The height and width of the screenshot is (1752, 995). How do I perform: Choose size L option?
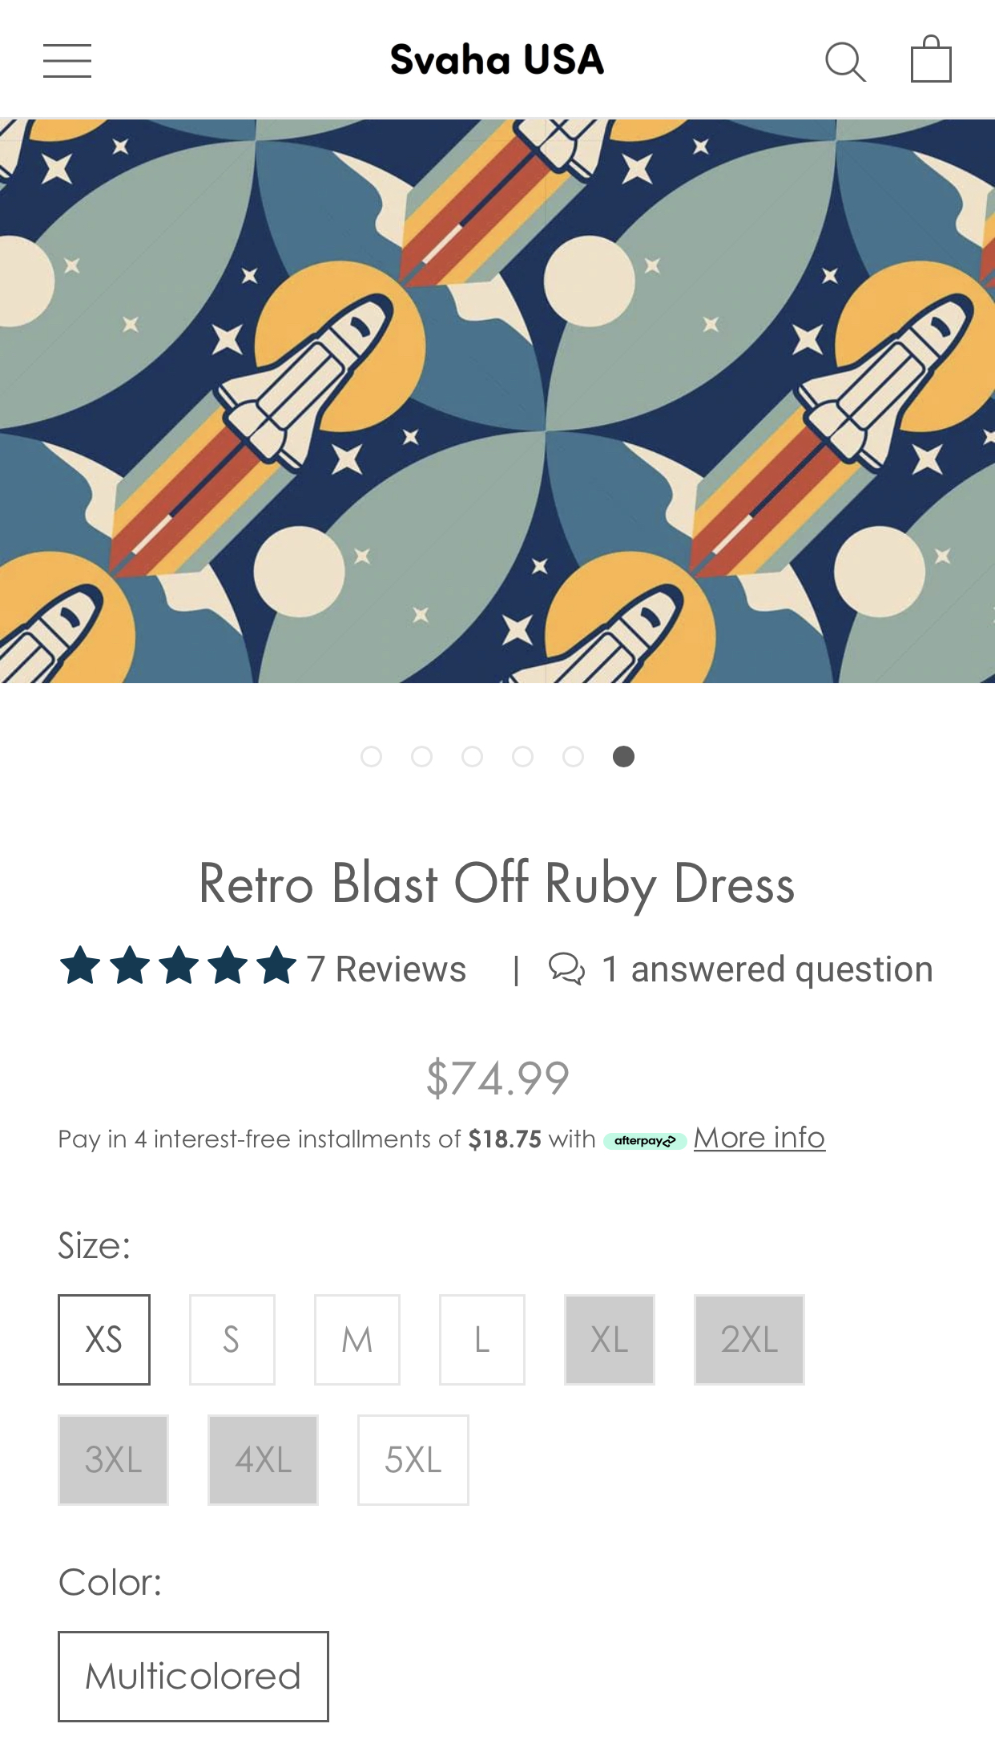pyautogui.click(x=482, y=1339)
